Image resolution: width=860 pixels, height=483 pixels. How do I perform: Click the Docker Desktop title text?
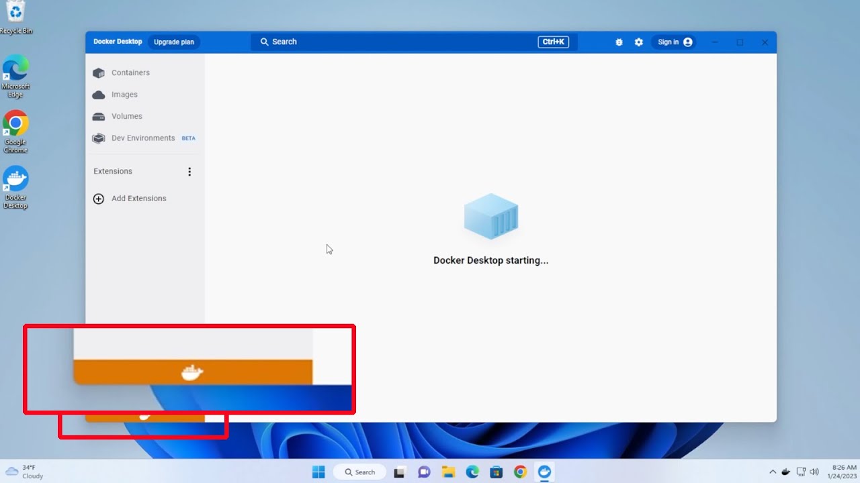click(118, 42)
